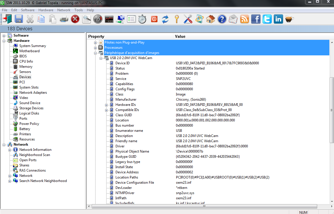This screenshot has height=214, width=334.
Task: Click the Value column header
Action: click(x=180, y=36)
